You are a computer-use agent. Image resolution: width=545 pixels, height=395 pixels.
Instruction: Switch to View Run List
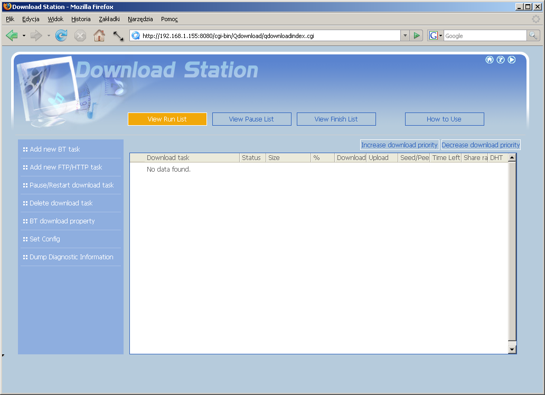point(167,119)
